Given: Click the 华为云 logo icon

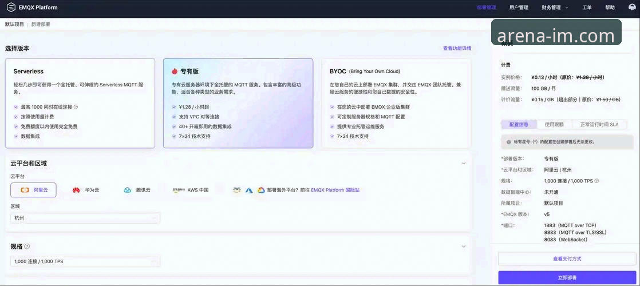Looking at the screenshot, I should 76,190.
